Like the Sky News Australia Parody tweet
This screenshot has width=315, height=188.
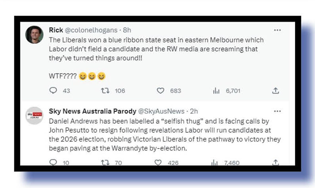coord(158,162)
